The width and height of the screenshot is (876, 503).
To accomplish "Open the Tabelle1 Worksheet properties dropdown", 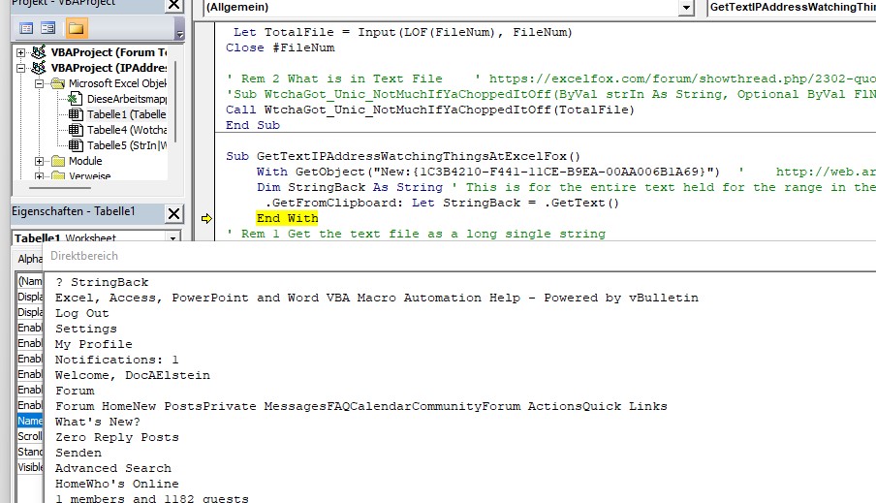I will (173, 238).
